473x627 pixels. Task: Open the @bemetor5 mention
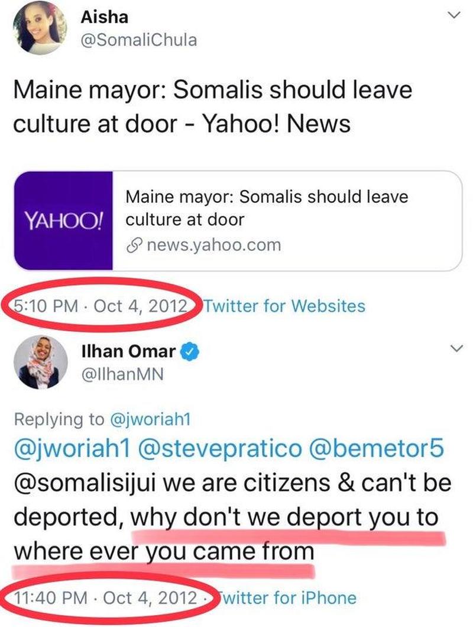377,448
